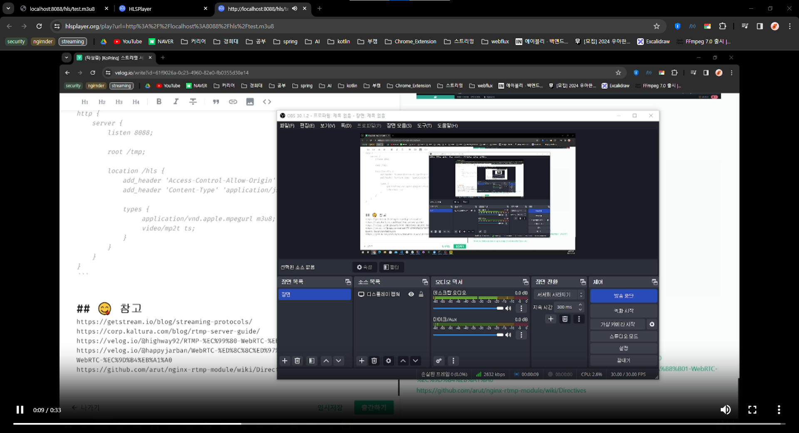799x433 pixels.
Task: Mute 마이크/Aux in the OBS mixer
Action: (x=508, y=335)
